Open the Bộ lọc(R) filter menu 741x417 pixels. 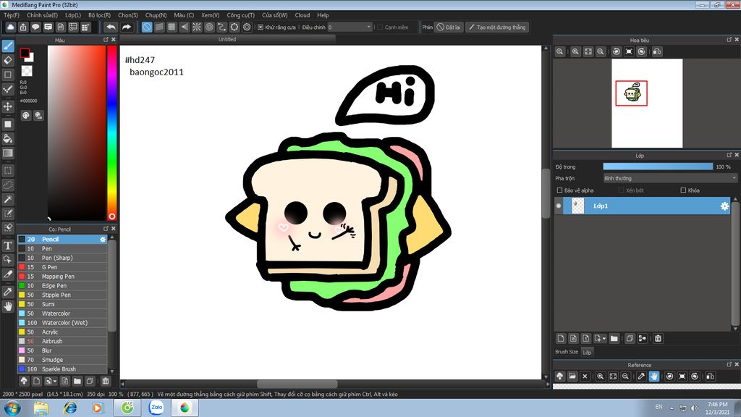(x=99, y=15)
